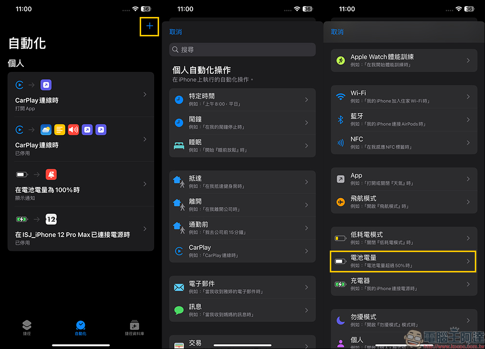Select the 離開 trigger label

[195, 201]
